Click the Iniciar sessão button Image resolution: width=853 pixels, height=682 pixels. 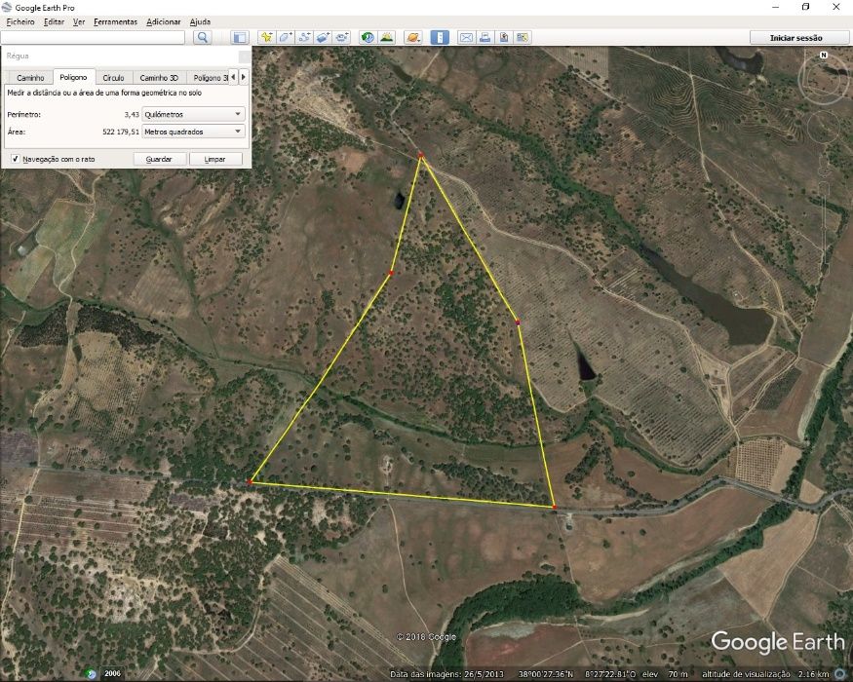[x=795, y=38]
